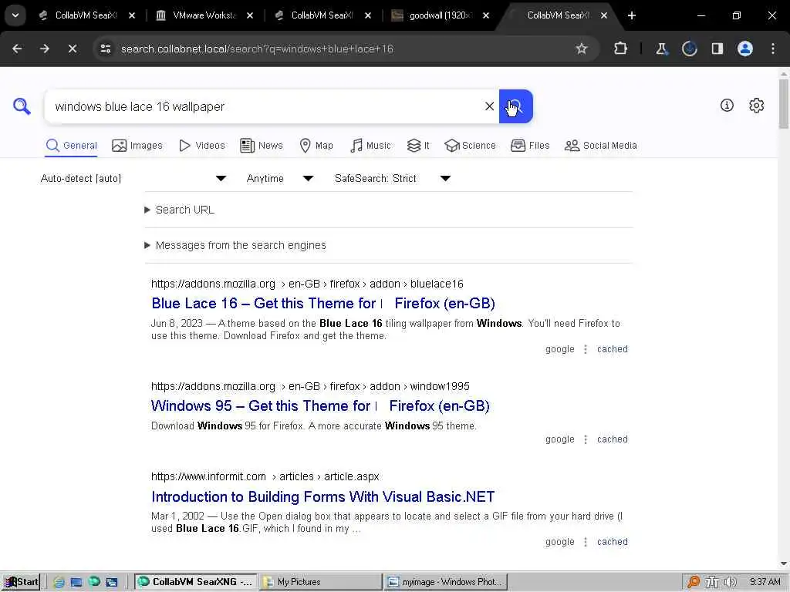Click the orange search tray icon

[x=694, y=582]
